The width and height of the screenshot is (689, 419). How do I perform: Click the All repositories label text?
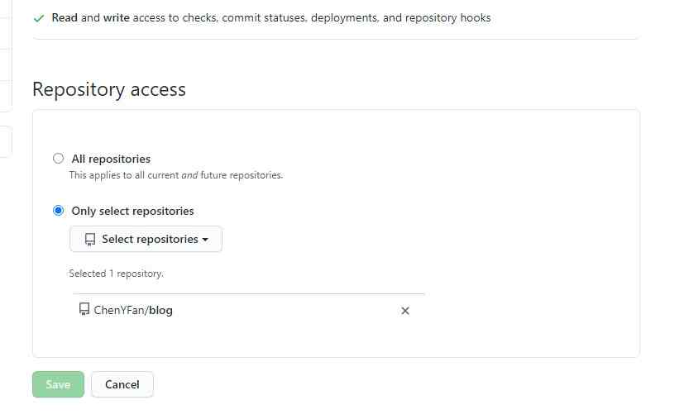111,159
